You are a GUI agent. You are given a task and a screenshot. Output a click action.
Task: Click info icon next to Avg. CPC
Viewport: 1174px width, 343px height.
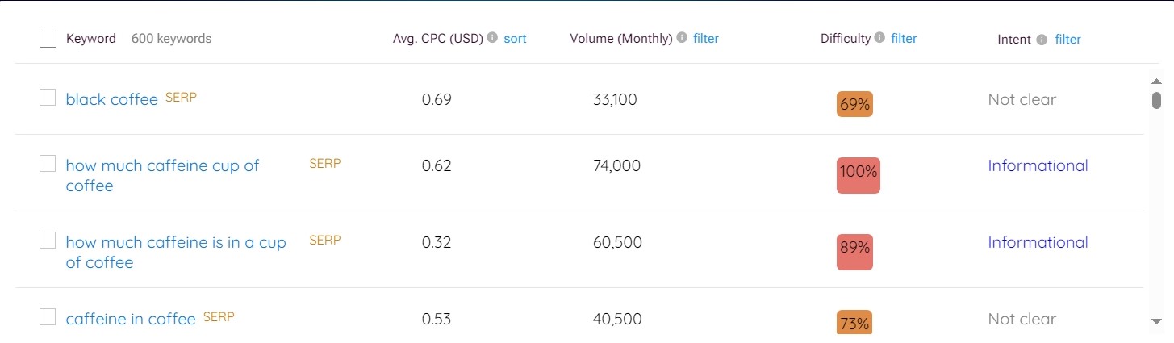(x=492, y=38)
